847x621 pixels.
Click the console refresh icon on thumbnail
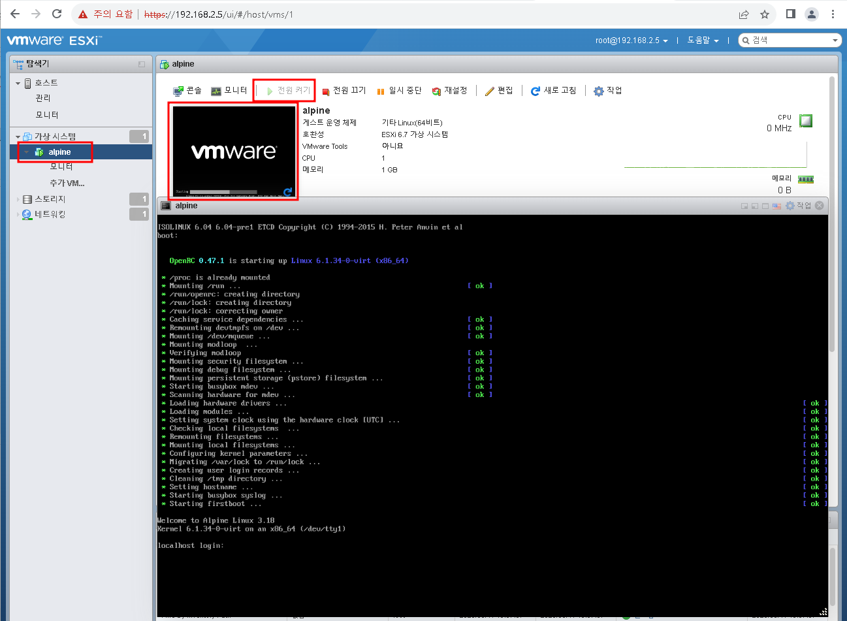[x=288, y=192]
